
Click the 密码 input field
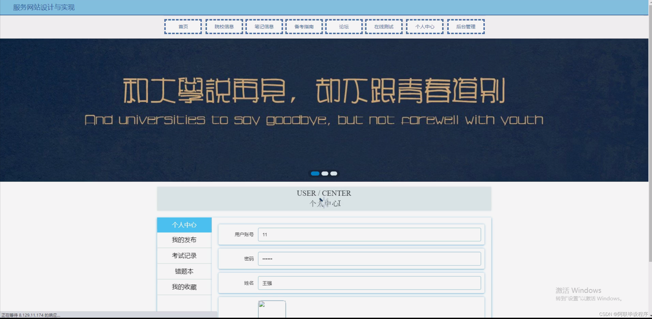(x=369, y=259)
